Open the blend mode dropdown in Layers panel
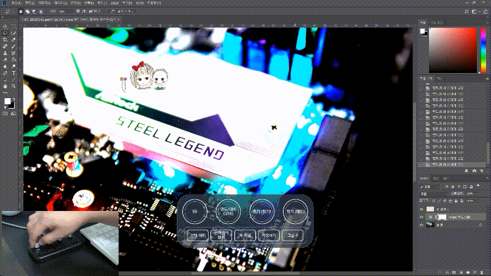This screenshot has height=276, width=491. point(435,194)
